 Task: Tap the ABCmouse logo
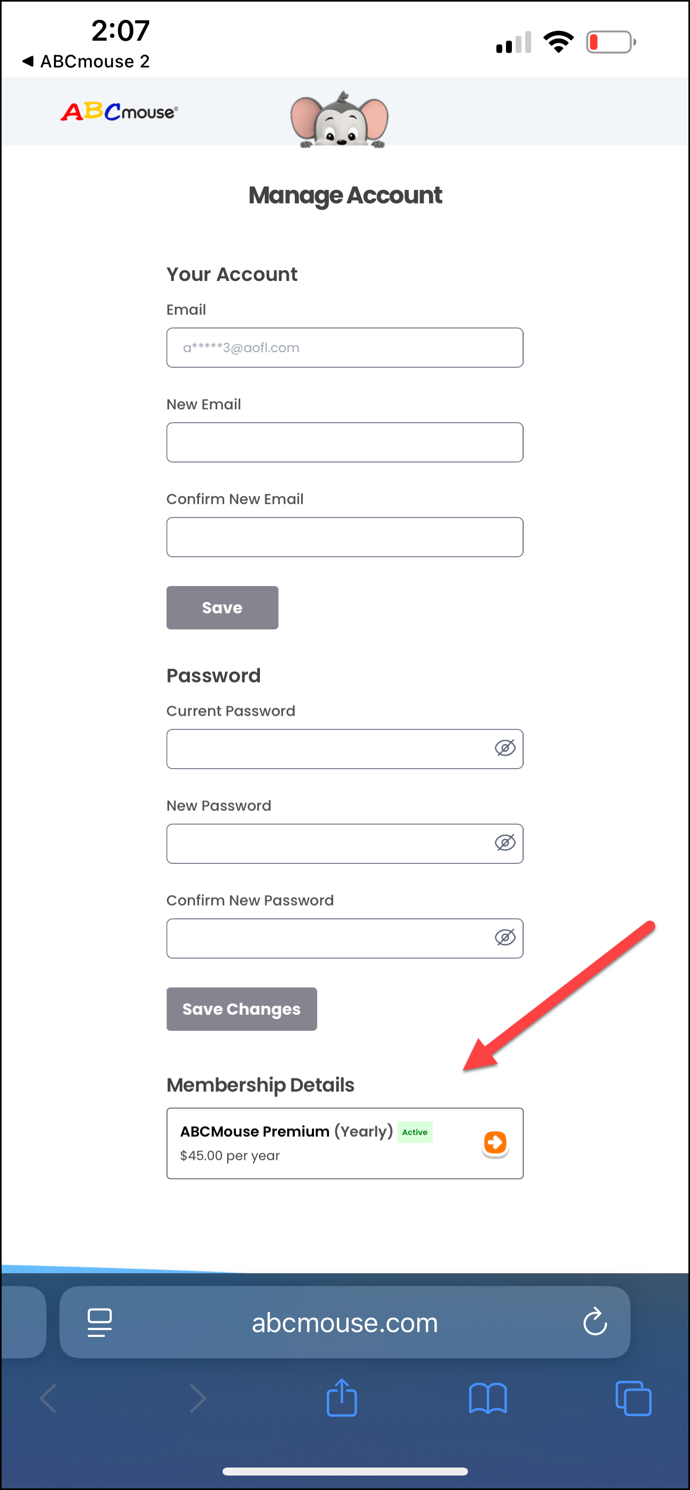click(119, 111)
